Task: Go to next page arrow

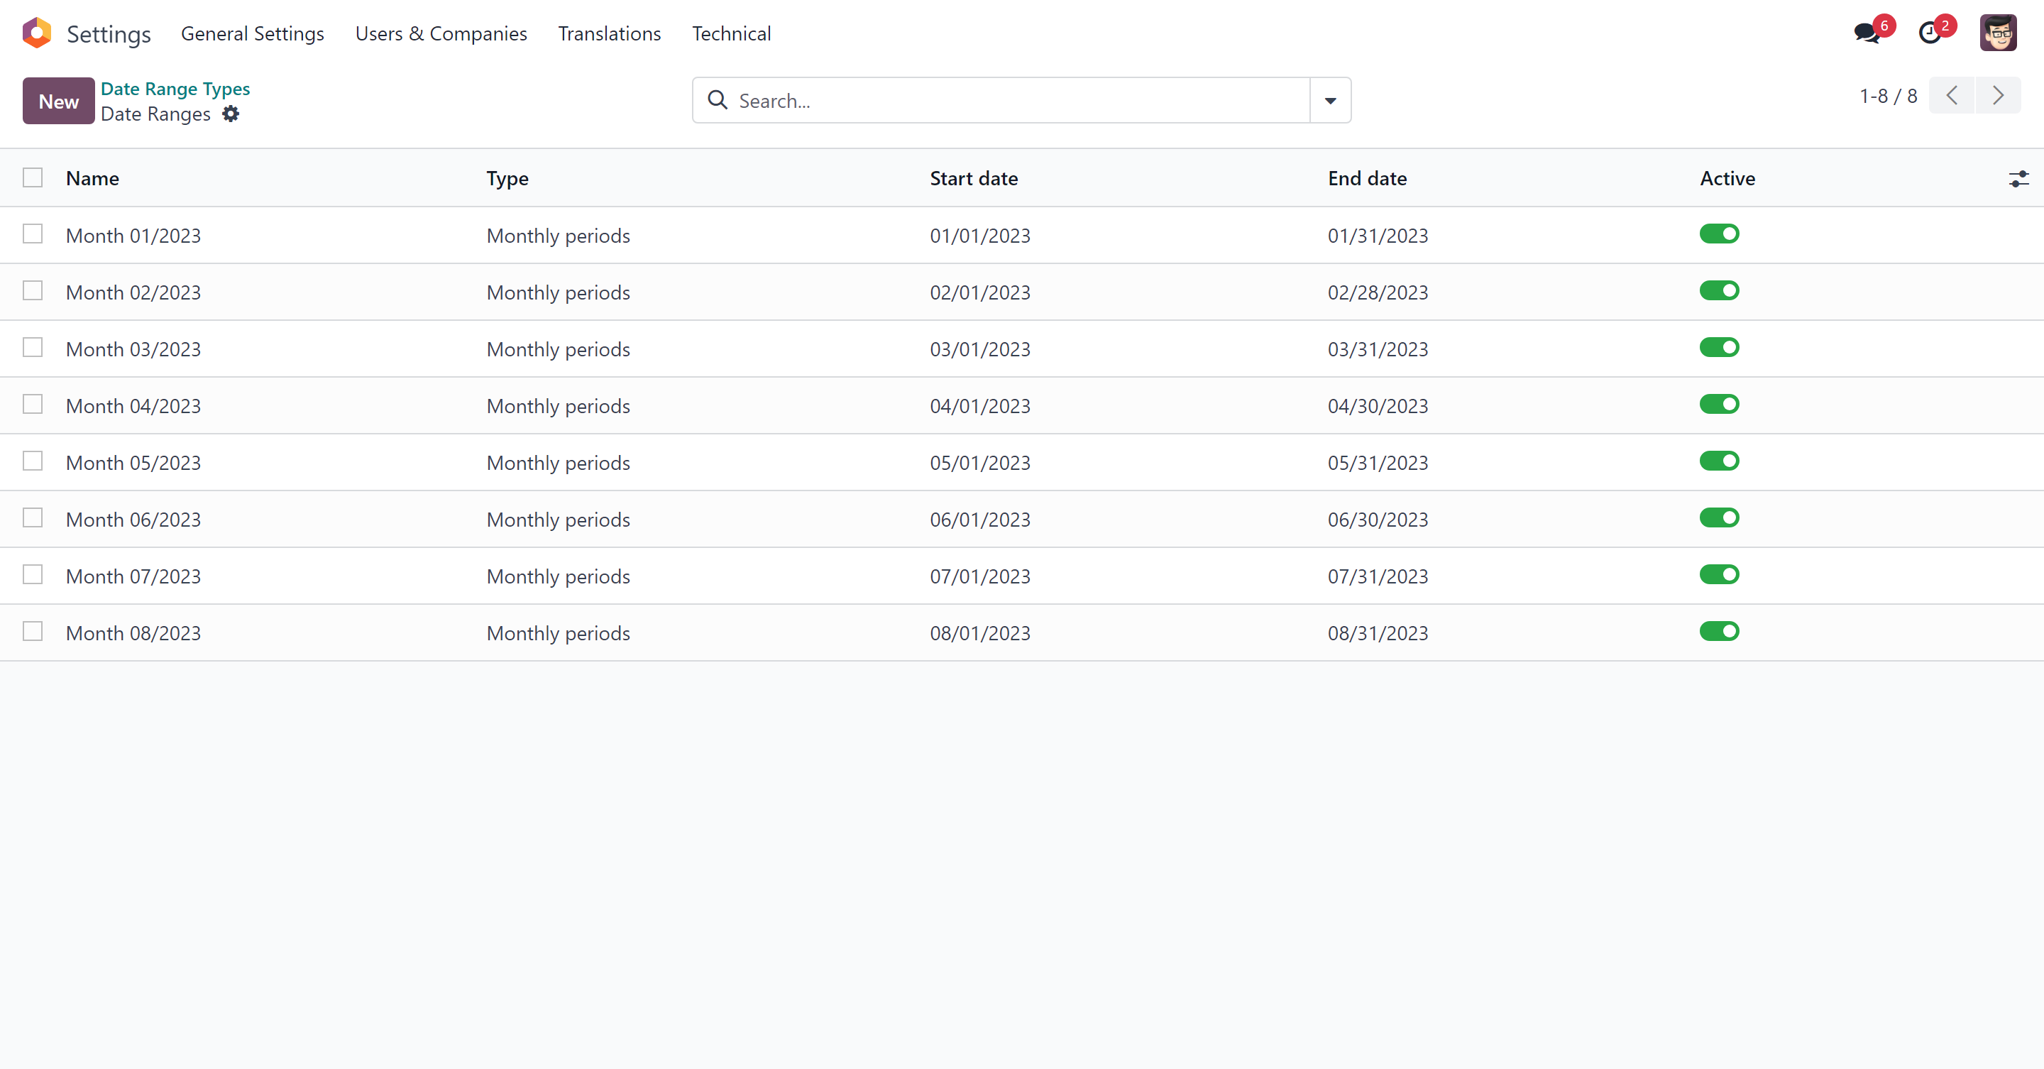Action: [x=1997, y=96]
